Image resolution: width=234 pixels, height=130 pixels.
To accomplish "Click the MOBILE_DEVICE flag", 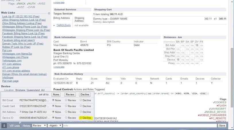I will point(215,112).
